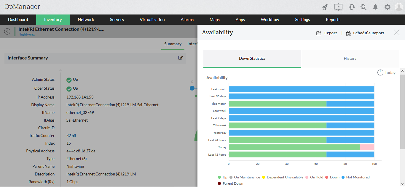Open the Virtualization menu
The image size is (405, 187).
coord(152,20)
